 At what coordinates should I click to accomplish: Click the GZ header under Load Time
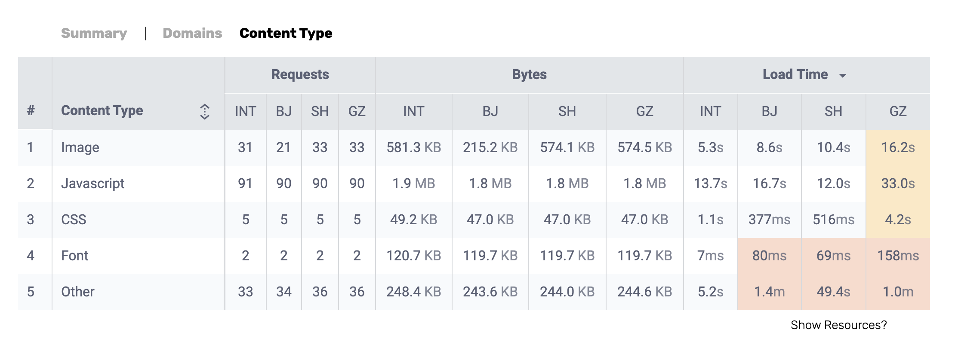pos(898,111)
